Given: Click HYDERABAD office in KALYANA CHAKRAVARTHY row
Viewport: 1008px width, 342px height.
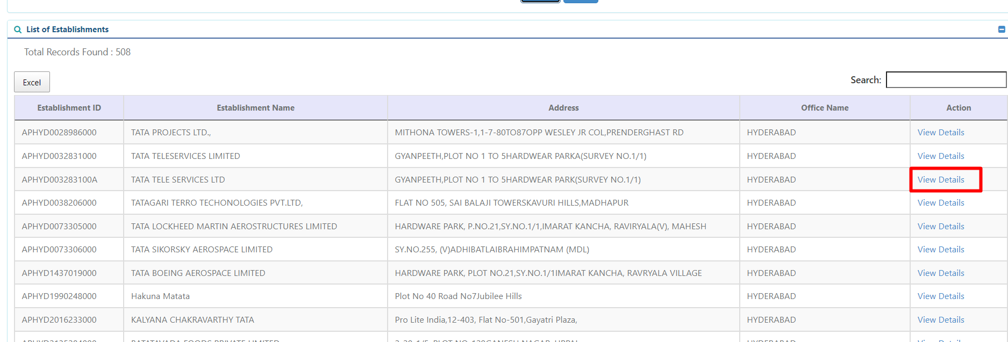Looking at the screenshot, I should point(771,320).
